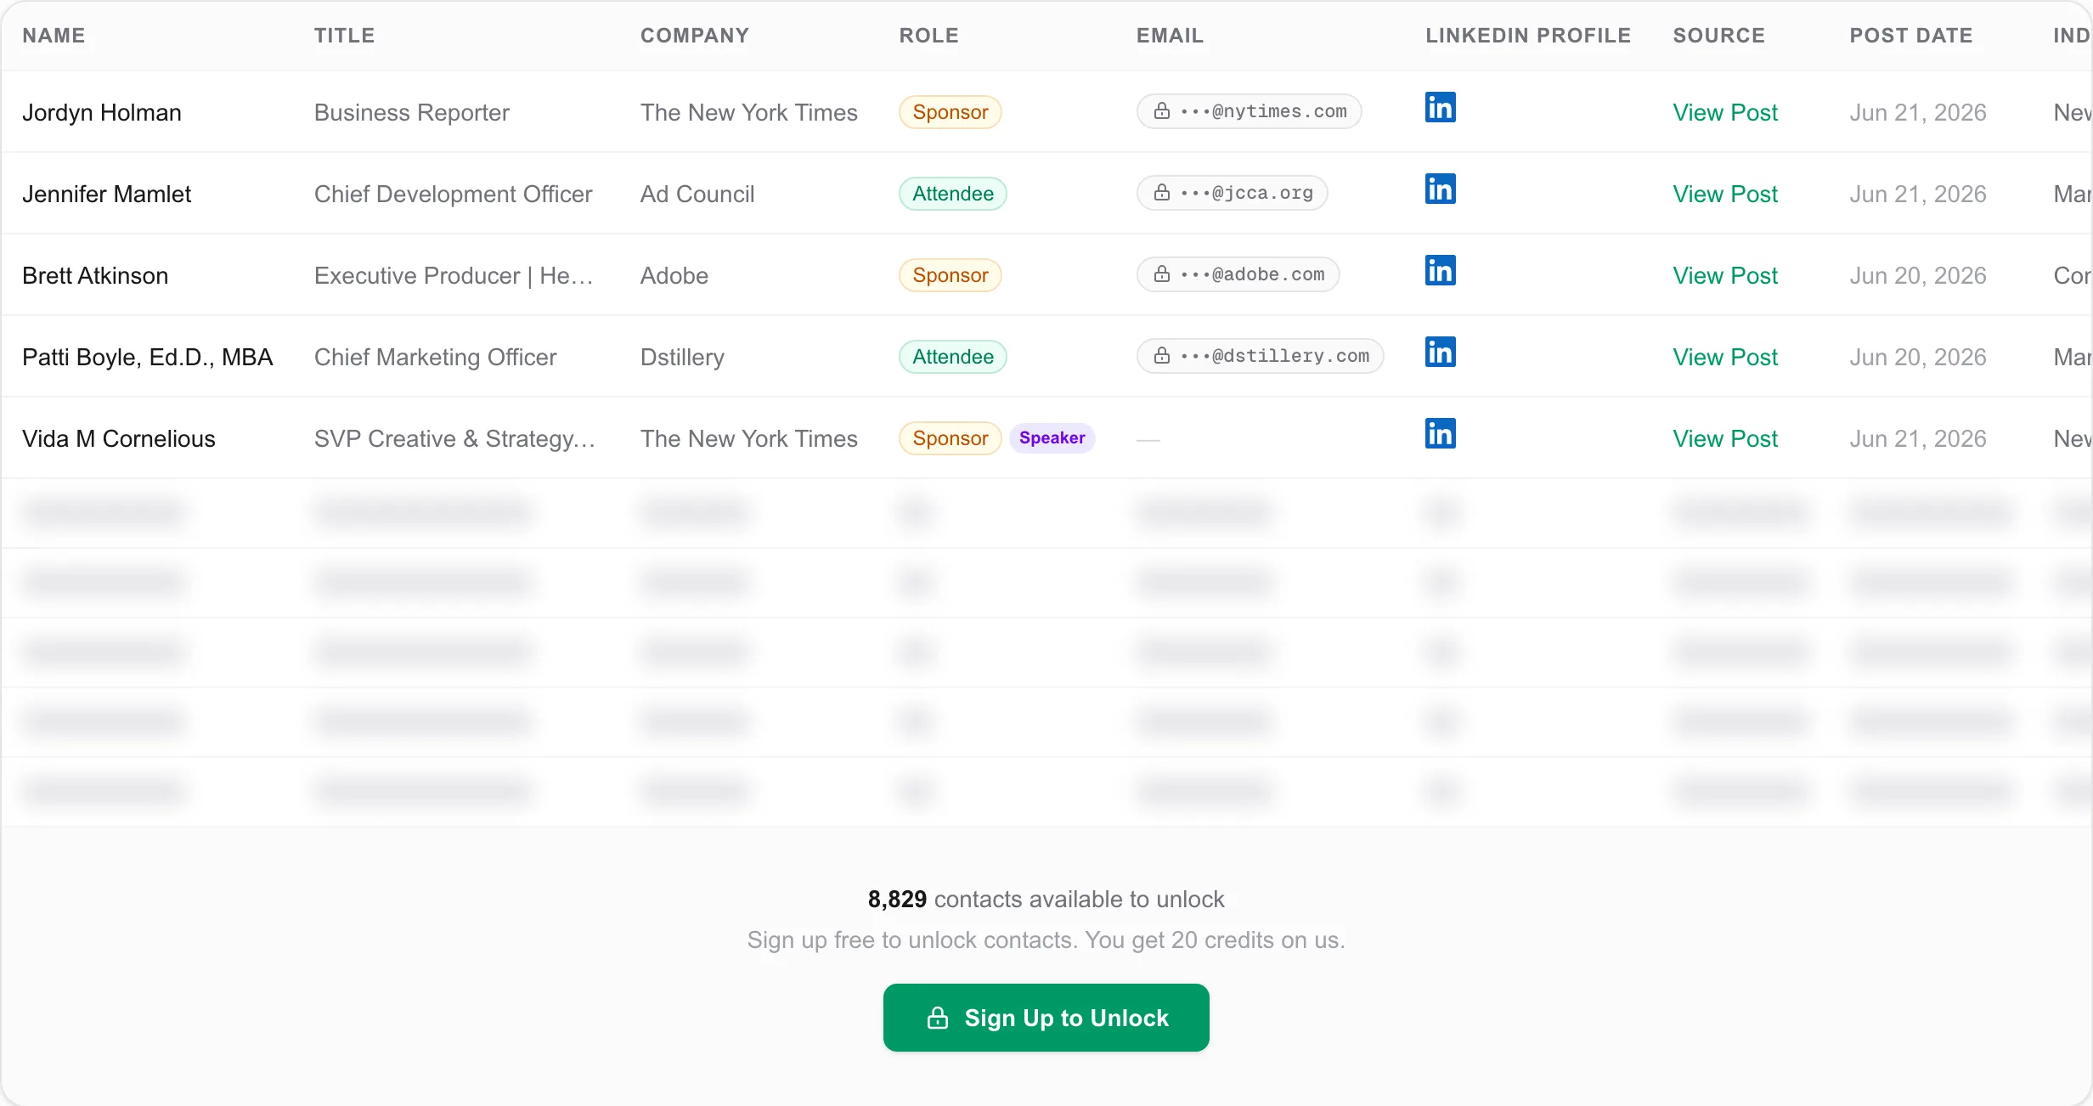The height and width of the screenshot is (1106, 2093).
Task: Click Jennifer Mamlet's Jun 21, 2026 date
Action: (x=1918, y=194)
